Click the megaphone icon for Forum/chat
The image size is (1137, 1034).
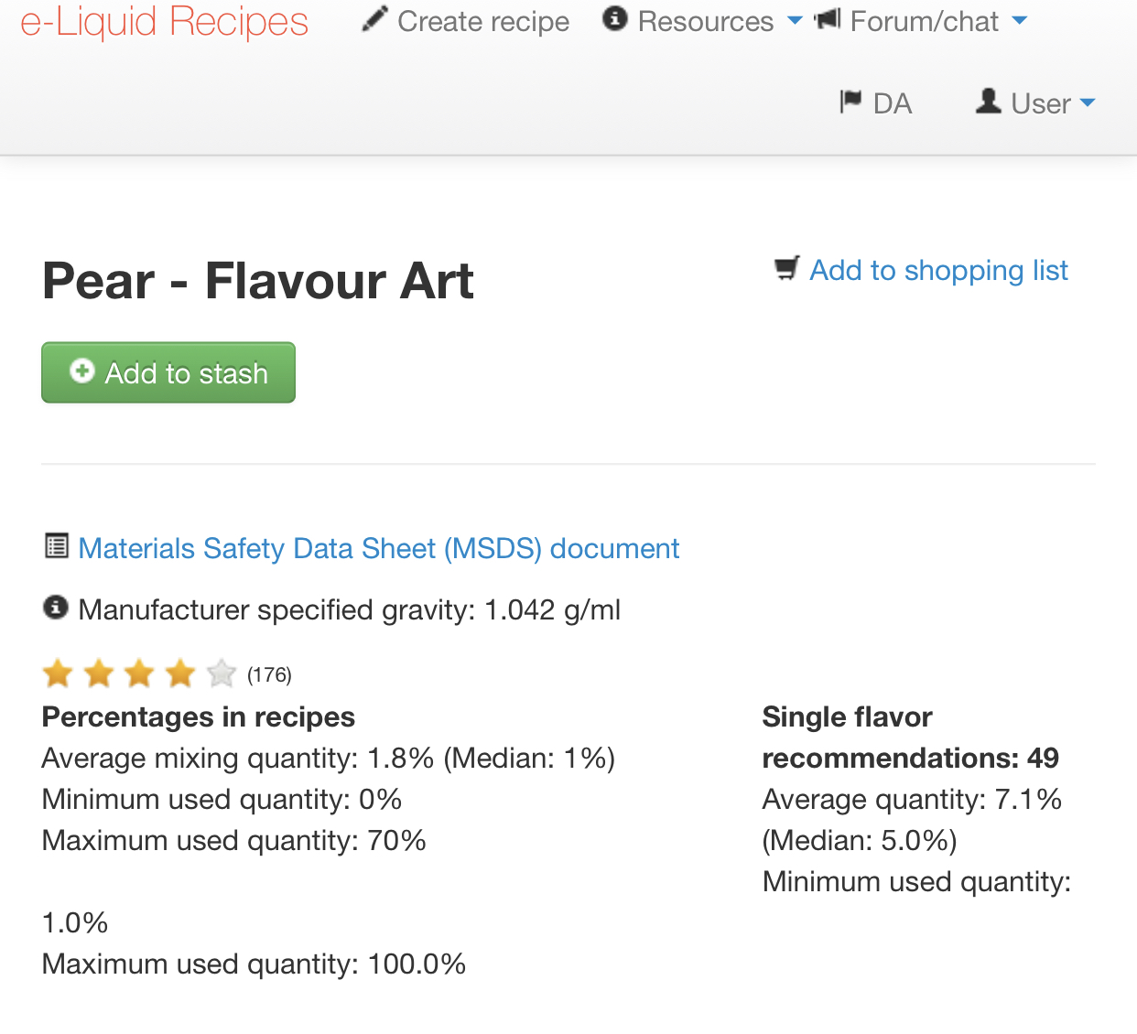click(x=828, y=18)
